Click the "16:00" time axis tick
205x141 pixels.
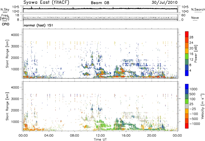click(x=126, y=136)
